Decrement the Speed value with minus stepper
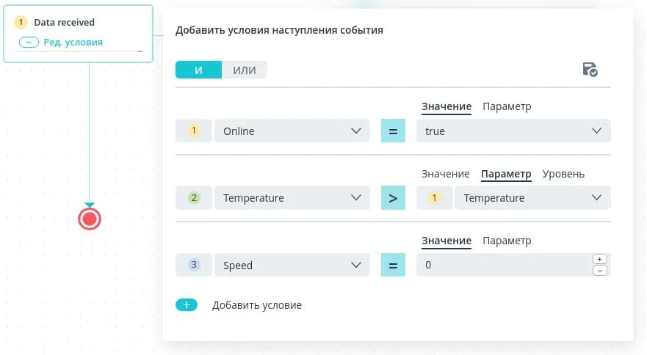Image resolution: width=647 pixels, height=355 pixels. point(599,271)
